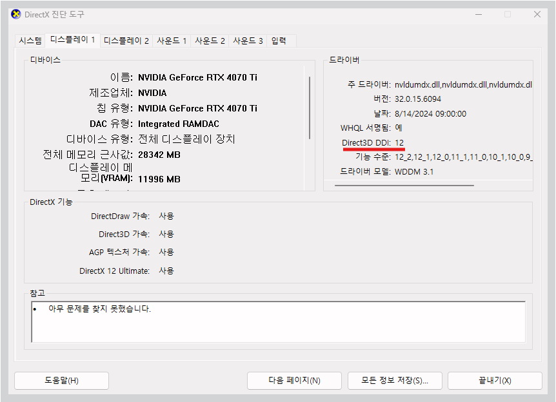This screenshot has height=402, width=556.
Task: Click the AGP 텍스처 가속 value 사용
Action: 166,252
